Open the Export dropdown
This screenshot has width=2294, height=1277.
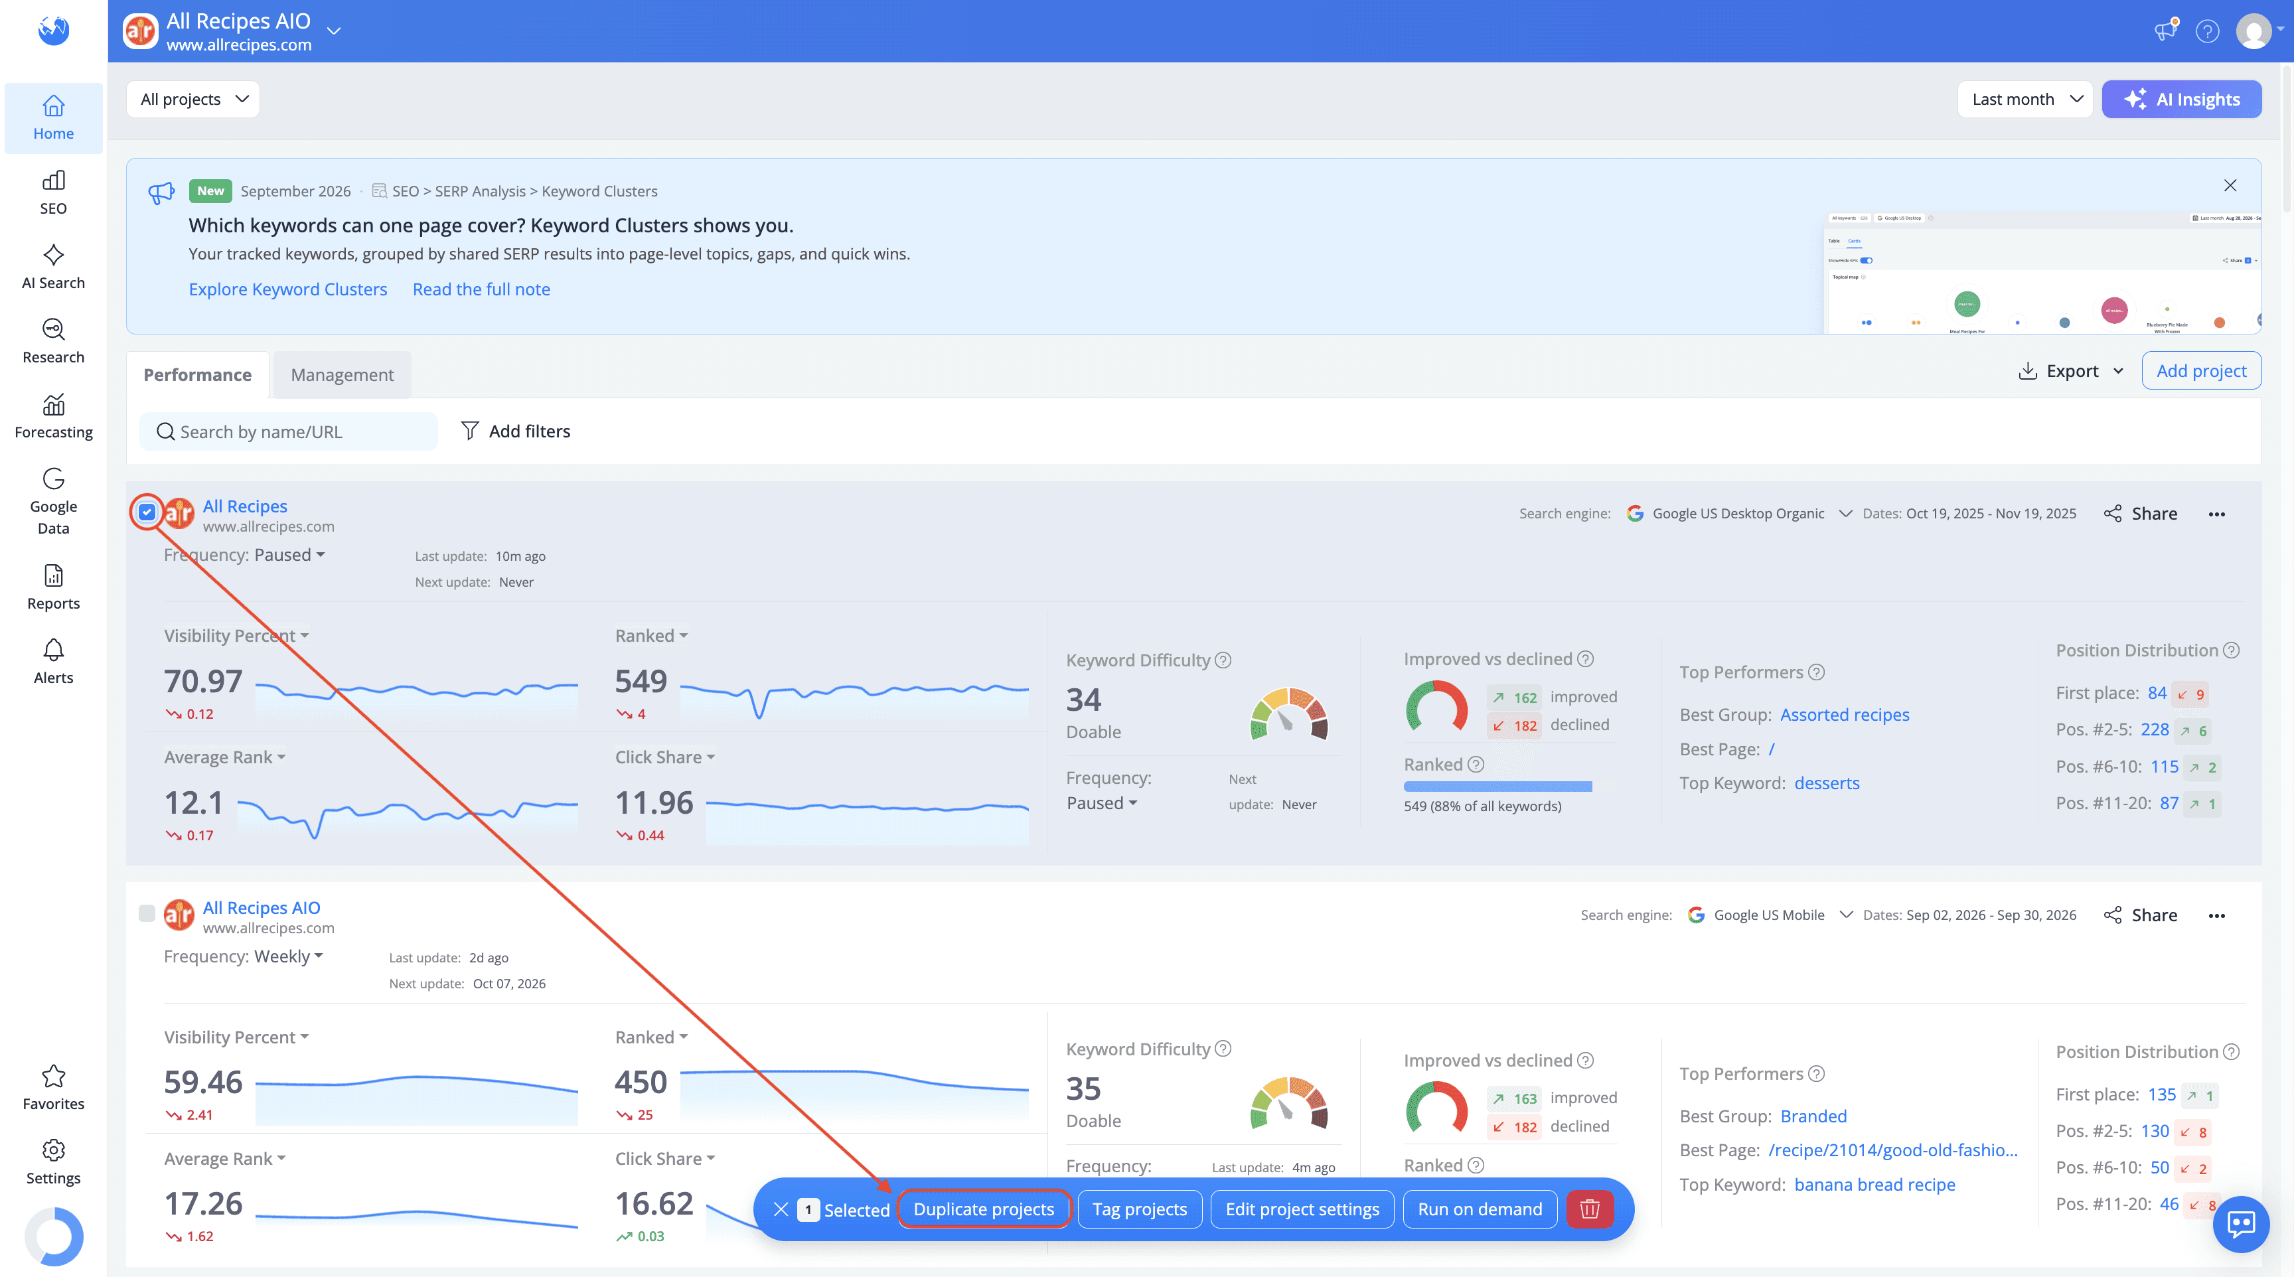pos(2072,370)
